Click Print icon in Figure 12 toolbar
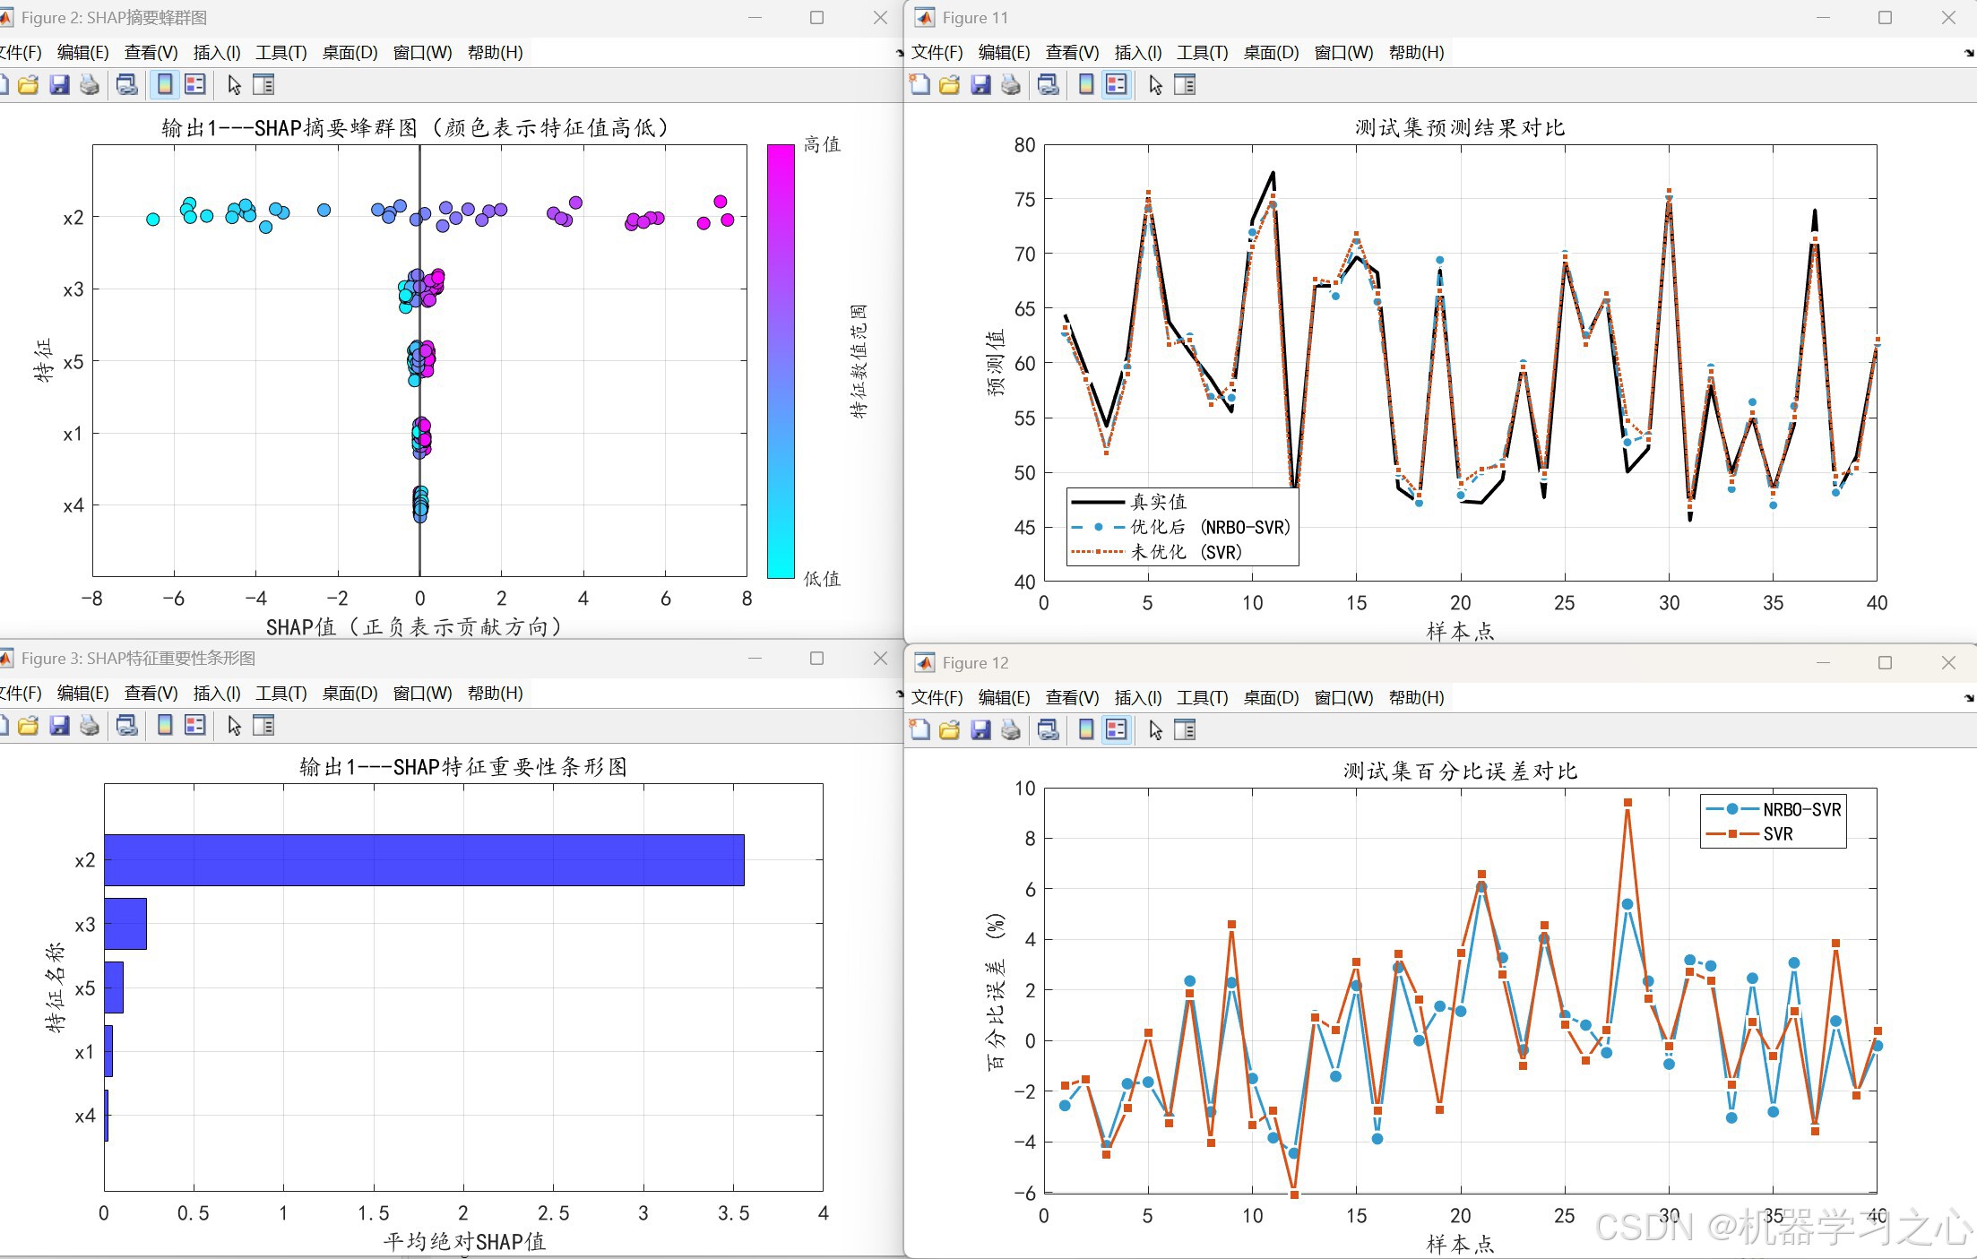This screenshot has width=1977, height=1259. coord(1011,730)
